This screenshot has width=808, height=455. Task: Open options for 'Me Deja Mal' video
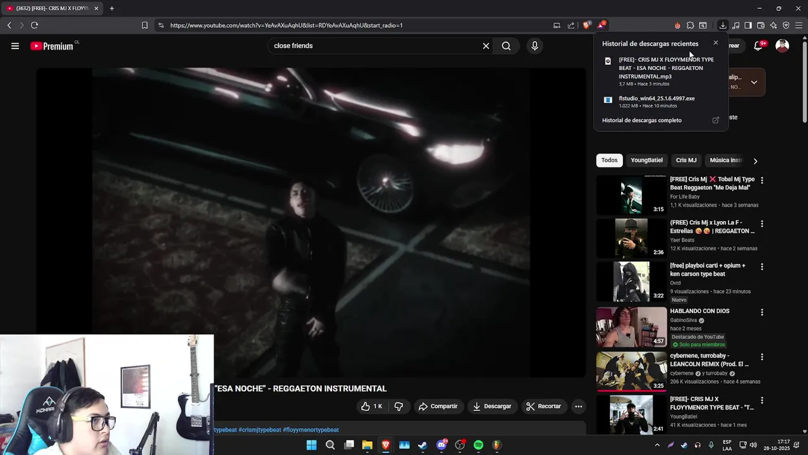[762, 180]
